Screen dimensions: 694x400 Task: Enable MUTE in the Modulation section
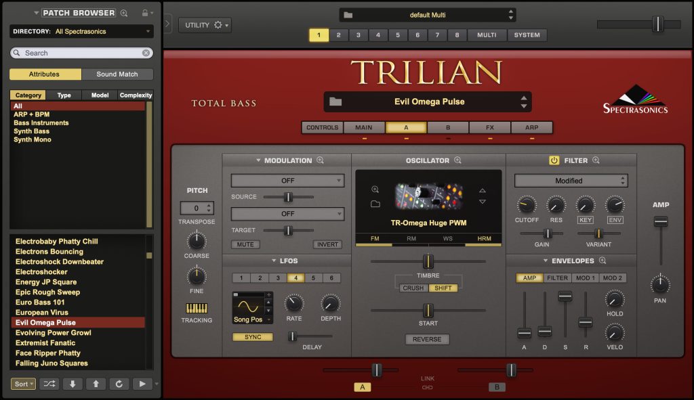click(245, 244)
